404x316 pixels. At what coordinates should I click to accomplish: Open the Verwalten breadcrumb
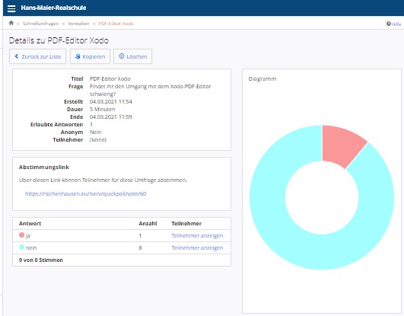pyautogui.click(x=78, y=24)
